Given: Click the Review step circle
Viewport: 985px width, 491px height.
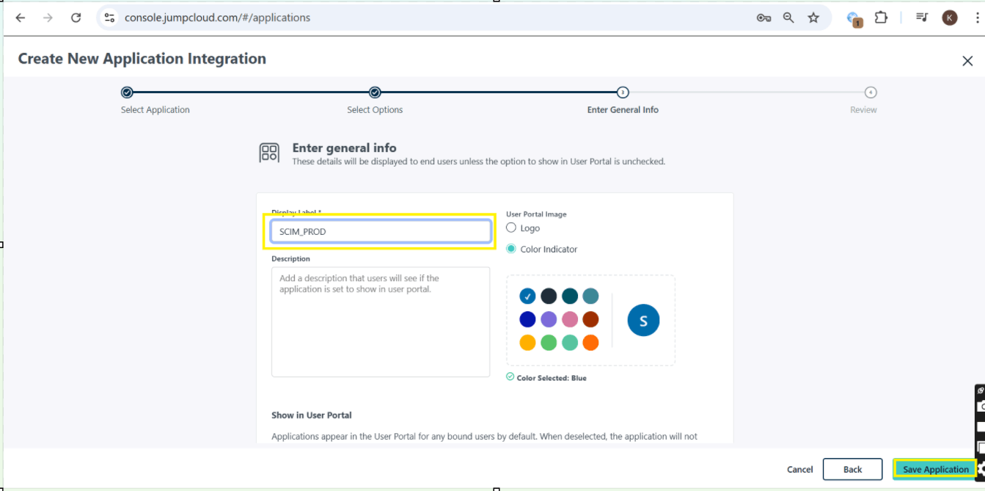Looking at the screenshot, I should click(x=870, y=92).
